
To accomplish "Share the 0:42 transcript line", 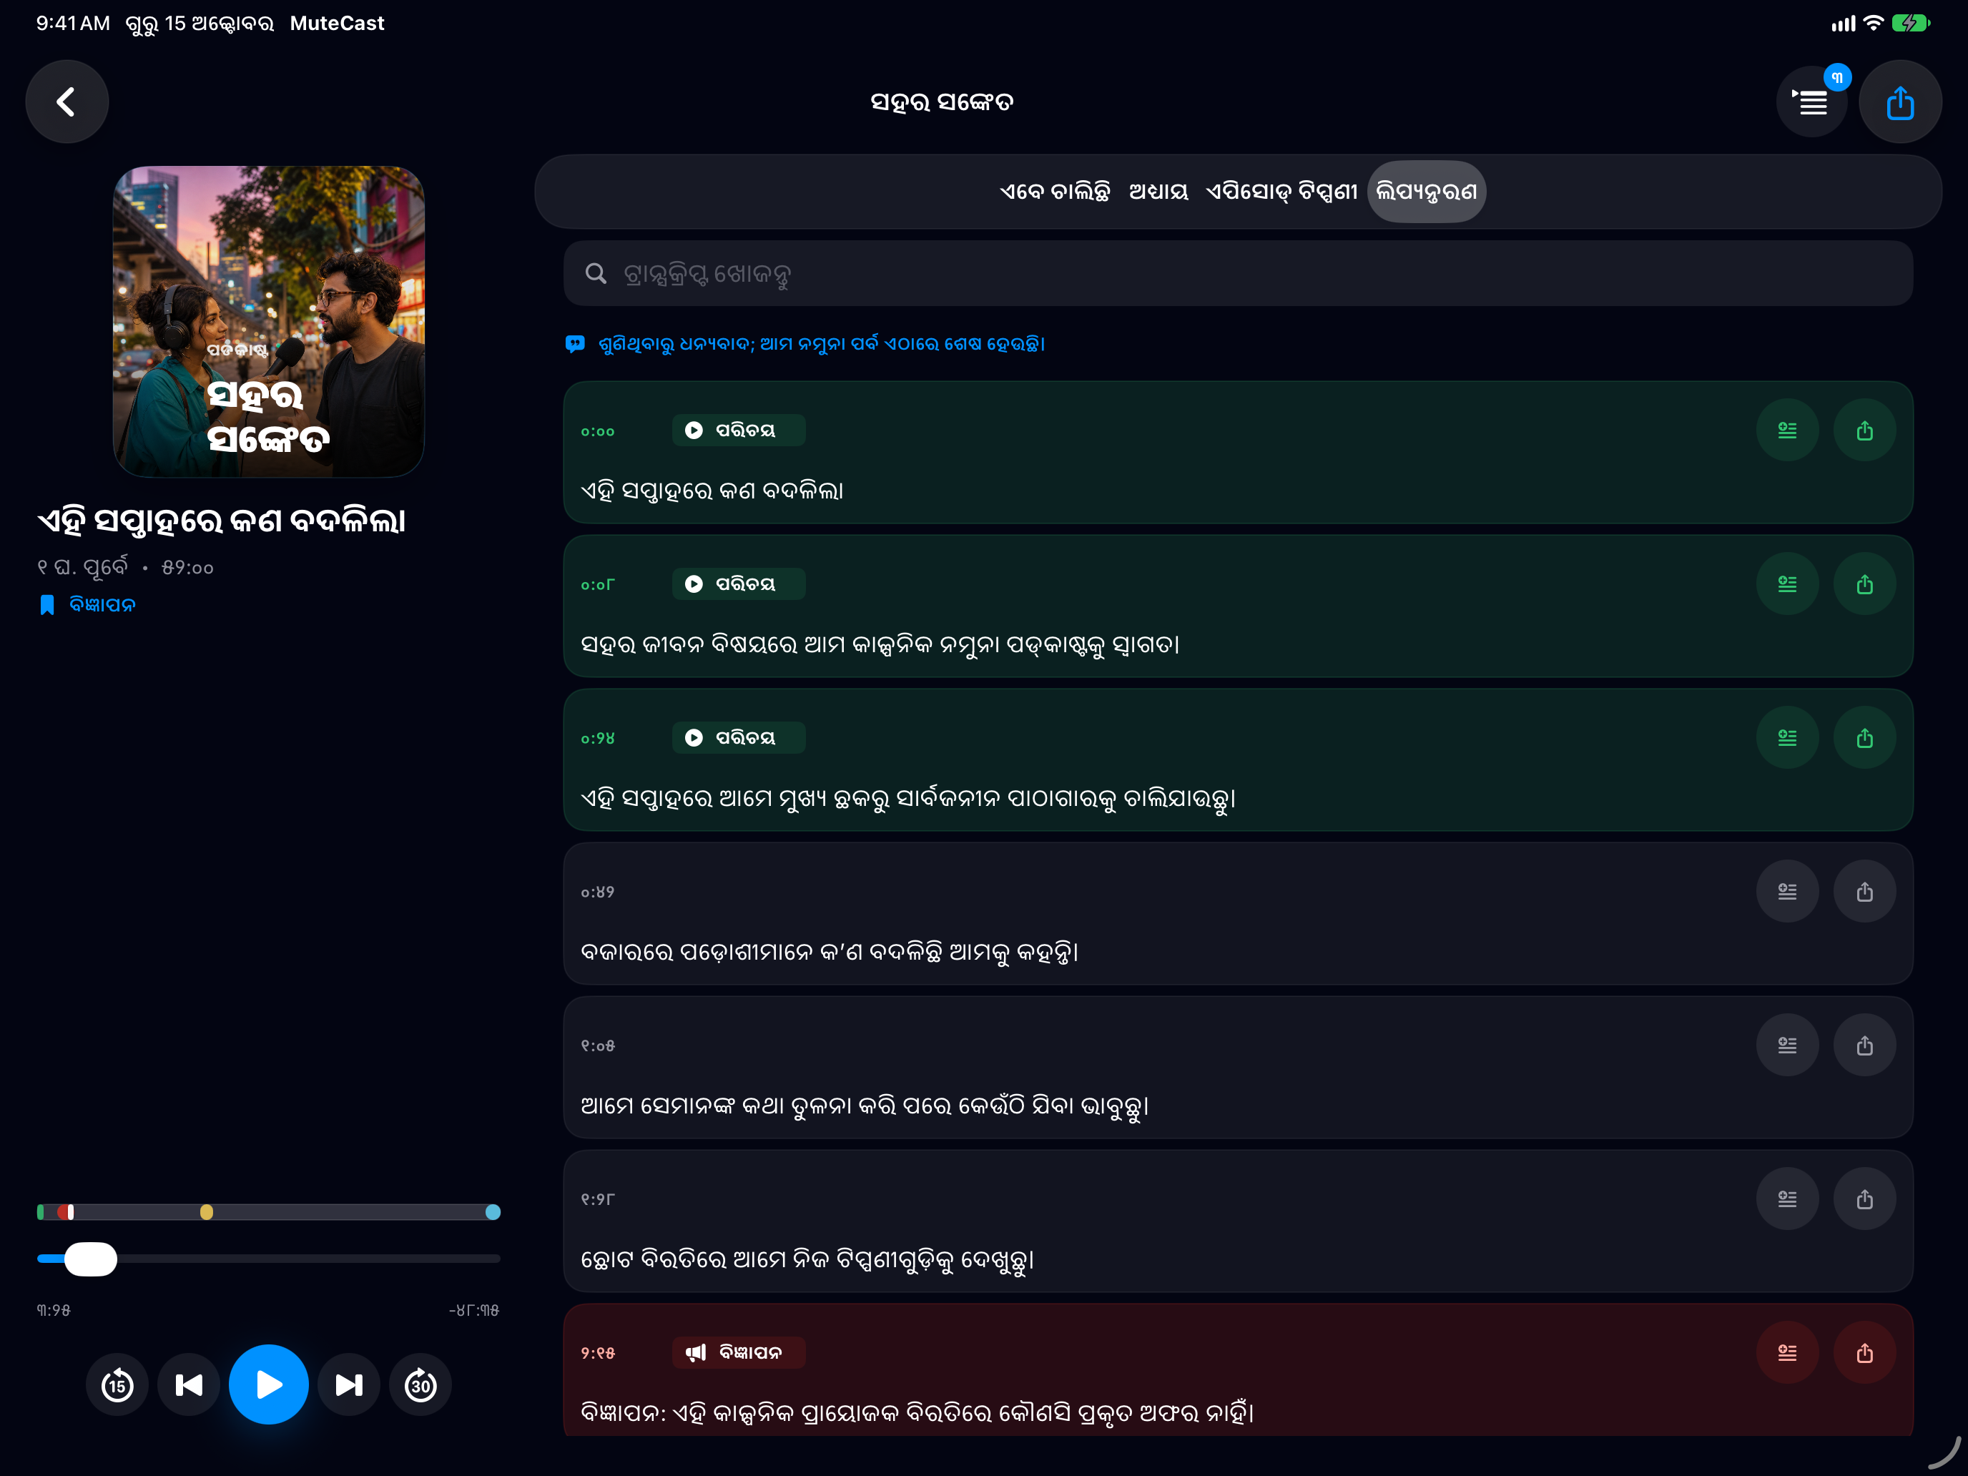I will pyautogui.click(x=1865, y=892).
